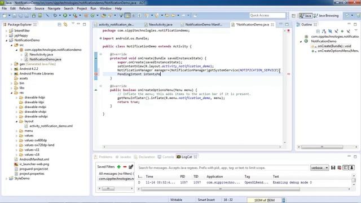Image resolution: width=361 pixels, height=203 pixels.
Task: Maximize the Package Explorer view
Action: pos(84,24)
